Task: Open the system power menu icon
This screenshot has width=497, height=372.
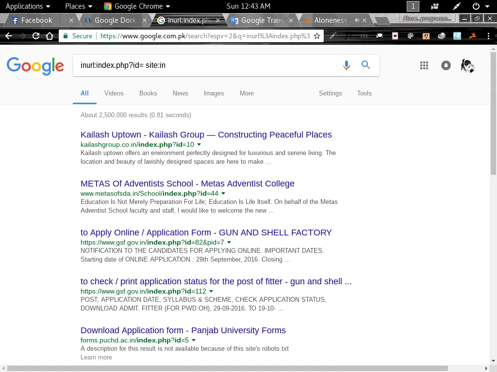Action: click(476, 6)
